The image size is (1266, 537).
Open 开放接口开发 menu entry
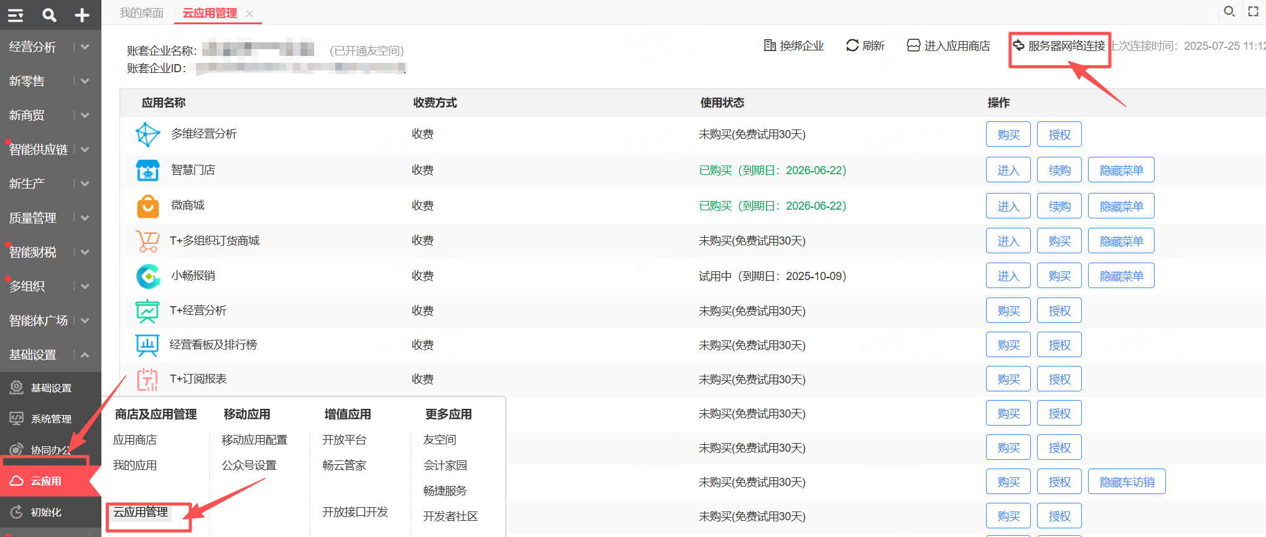click(x=355, y=512)
